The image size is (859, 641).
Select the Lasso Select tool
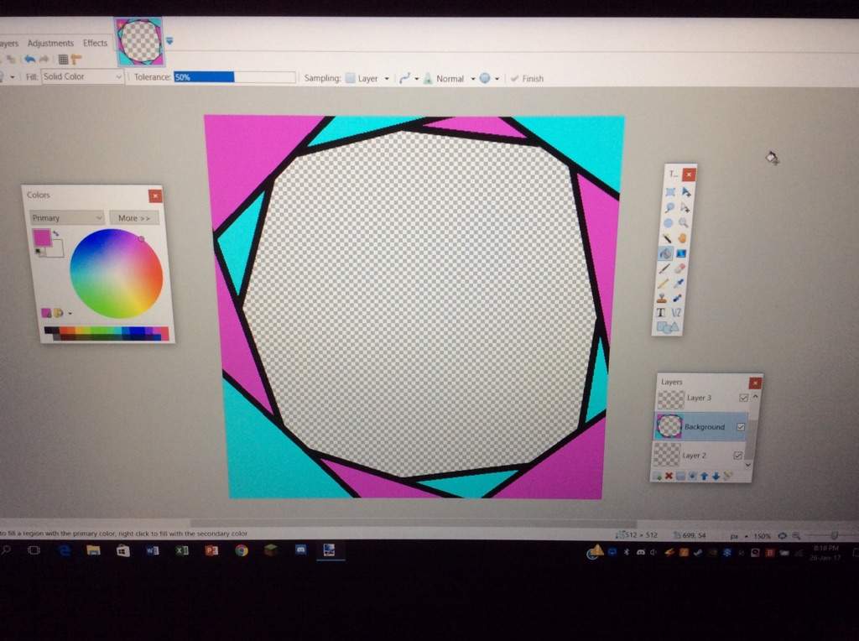pos(669,207)
